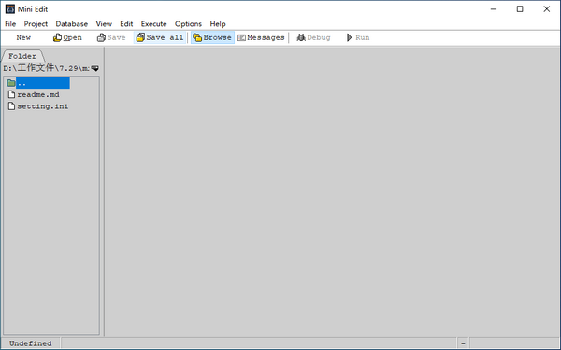The width and height of the screenshot is (561, 350).
Task: Toggle the Browse folder panel button
Action: [x=212, y=37]
